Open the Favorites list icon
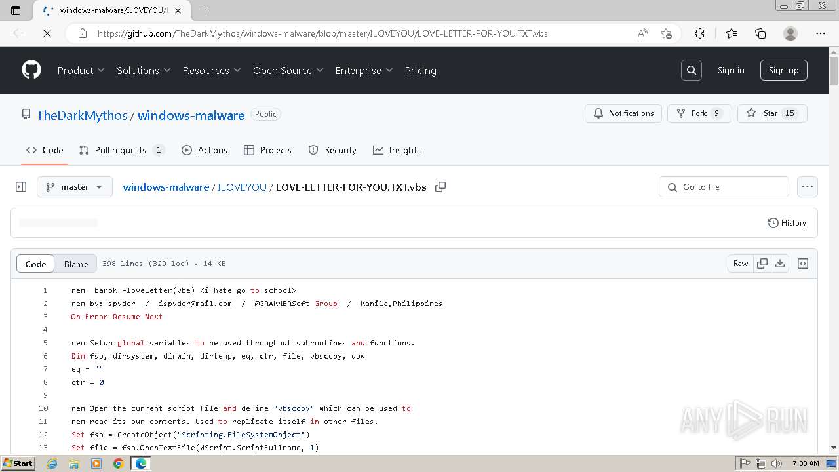Image resolution: width=839 pixels, height=472 pixels. 732,33
